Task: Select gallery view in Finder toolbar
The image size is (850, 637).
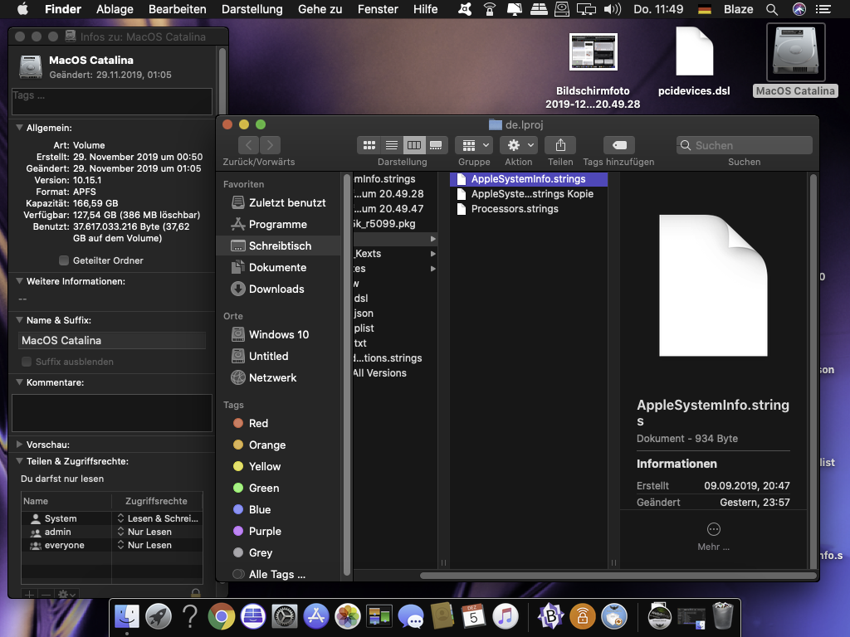Action: point(437,145)
